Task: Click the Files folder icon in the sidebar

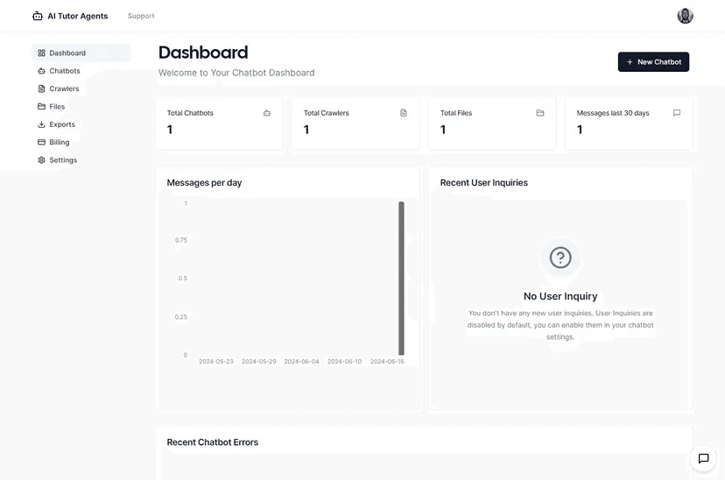Action: [42, 106]
